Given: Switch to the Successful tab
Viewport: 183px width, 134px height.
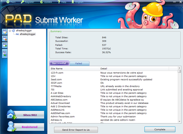Looking at the screenshot, I should 59,63.
